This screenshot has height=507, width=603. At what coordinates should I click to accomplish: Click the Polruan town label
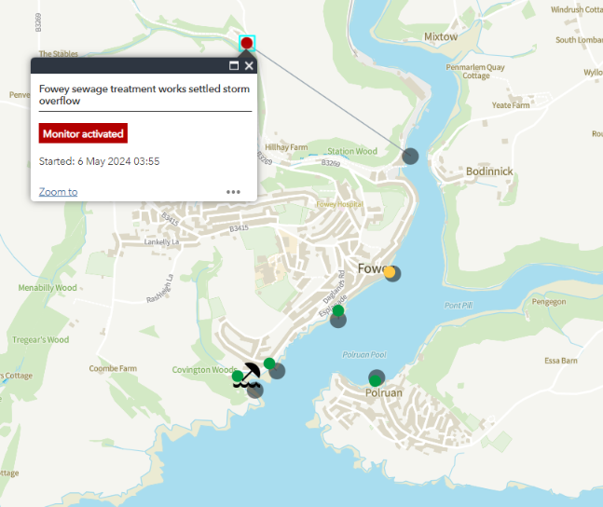click(x=384, y=392)
